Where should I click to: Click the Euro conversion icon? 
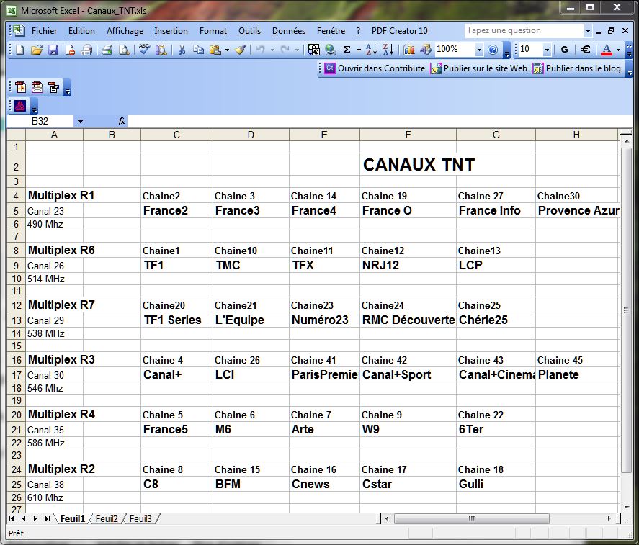point(313,50)
